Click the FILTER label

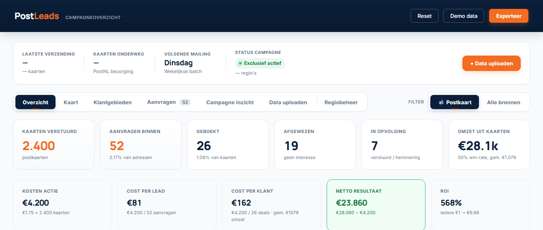coord(416,102)
